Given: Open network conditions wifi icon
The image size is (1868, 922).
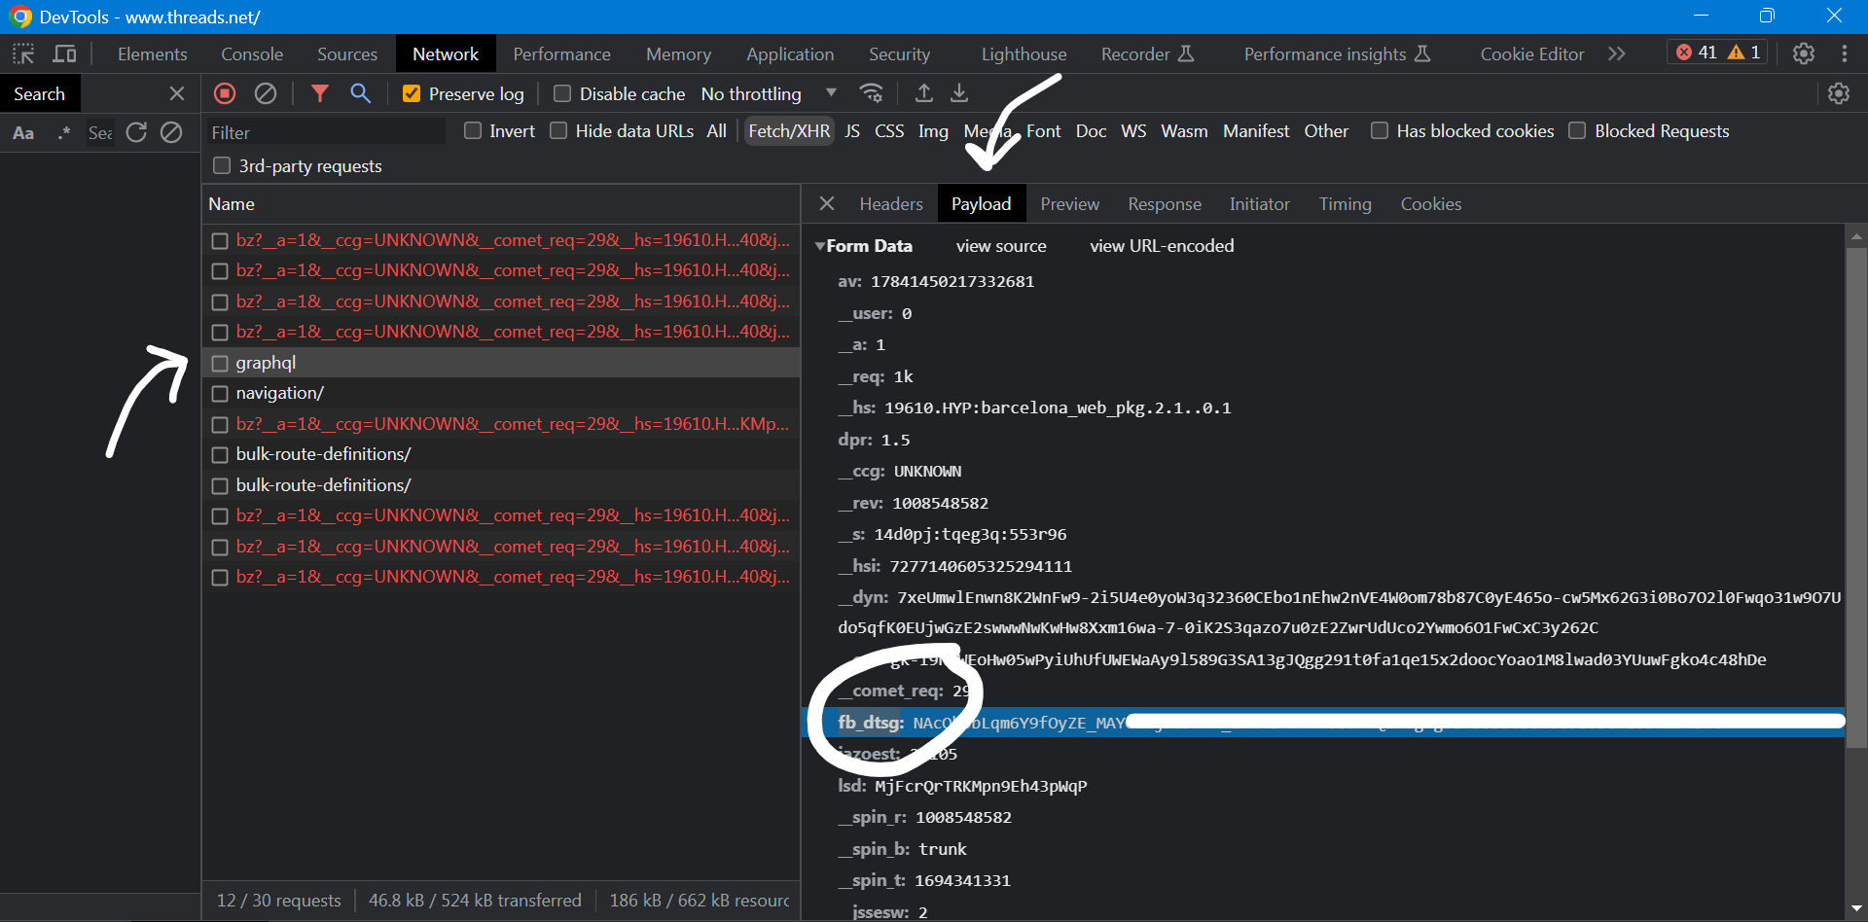Looking at the screenshot, I should point(872,93).
